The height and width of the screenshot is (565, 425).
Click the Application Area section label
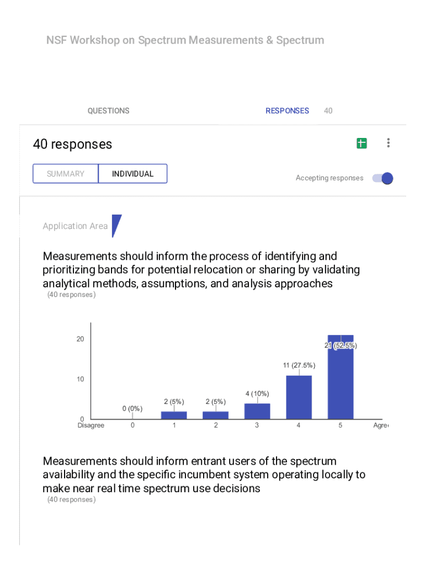75,226
